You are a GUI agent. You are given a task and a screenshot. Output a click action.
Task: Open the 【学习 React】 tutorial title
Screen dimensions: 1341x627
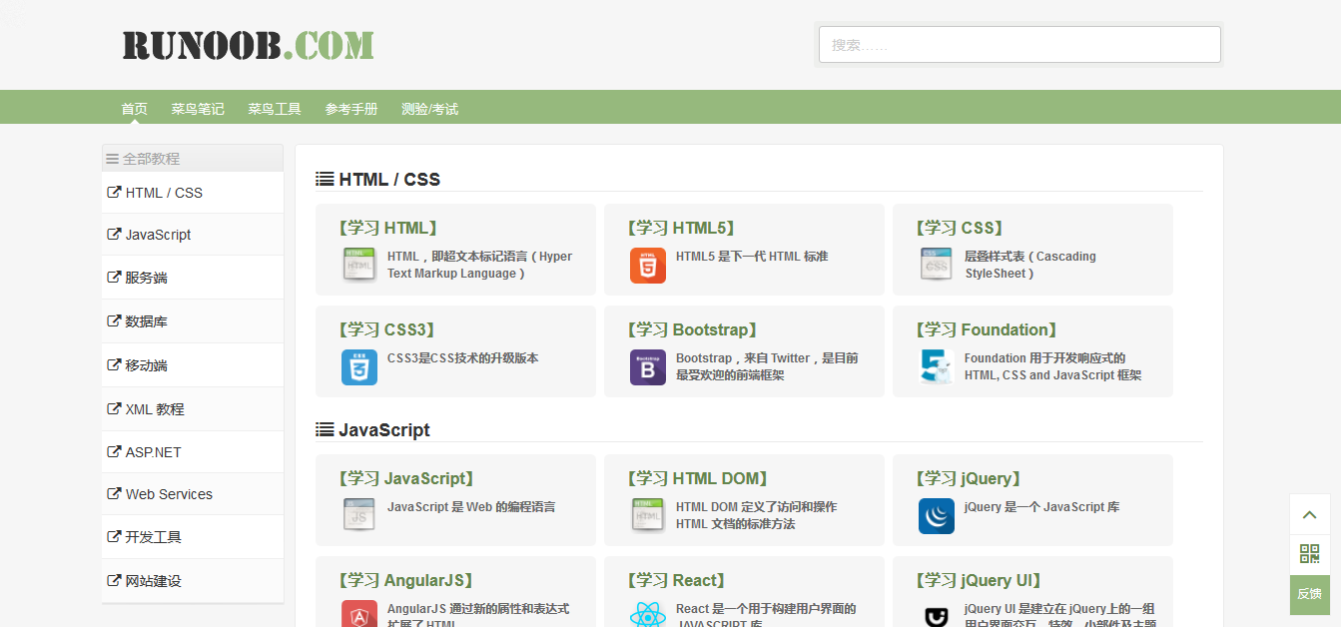click(677, 580)
